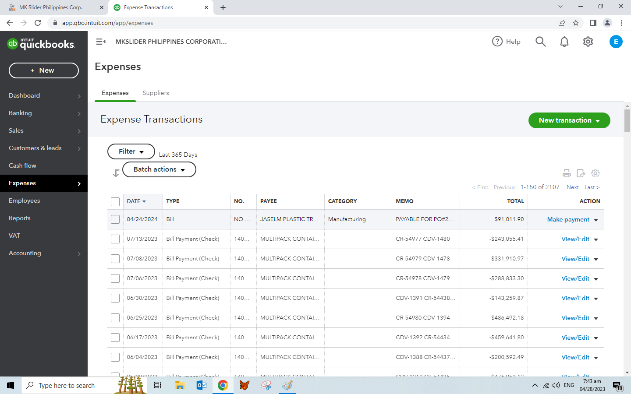Select the 04/24/2024 Bill row checkbox
This screenshot has height=394, width=631.
pyautogui.click(x=115, y=219)
